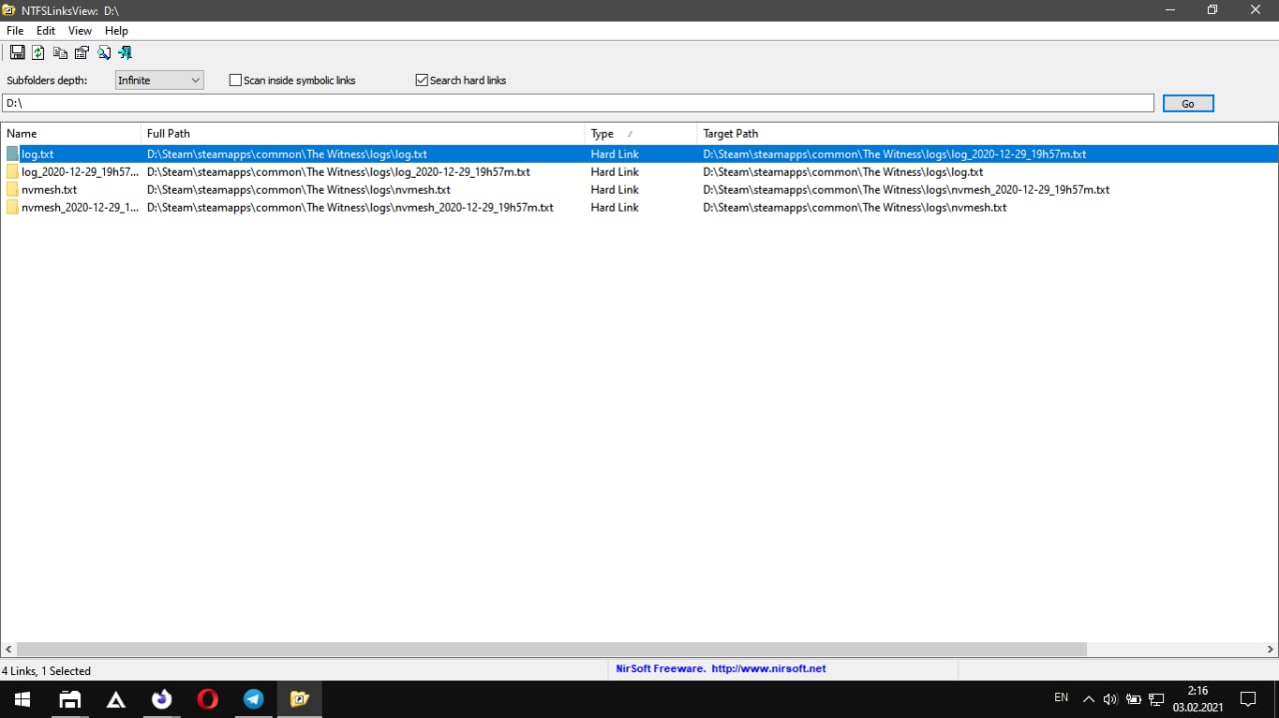This screenshot has width=1279, height=718.
Task: Click the battery tray icon
Action: click(1133, 699)
